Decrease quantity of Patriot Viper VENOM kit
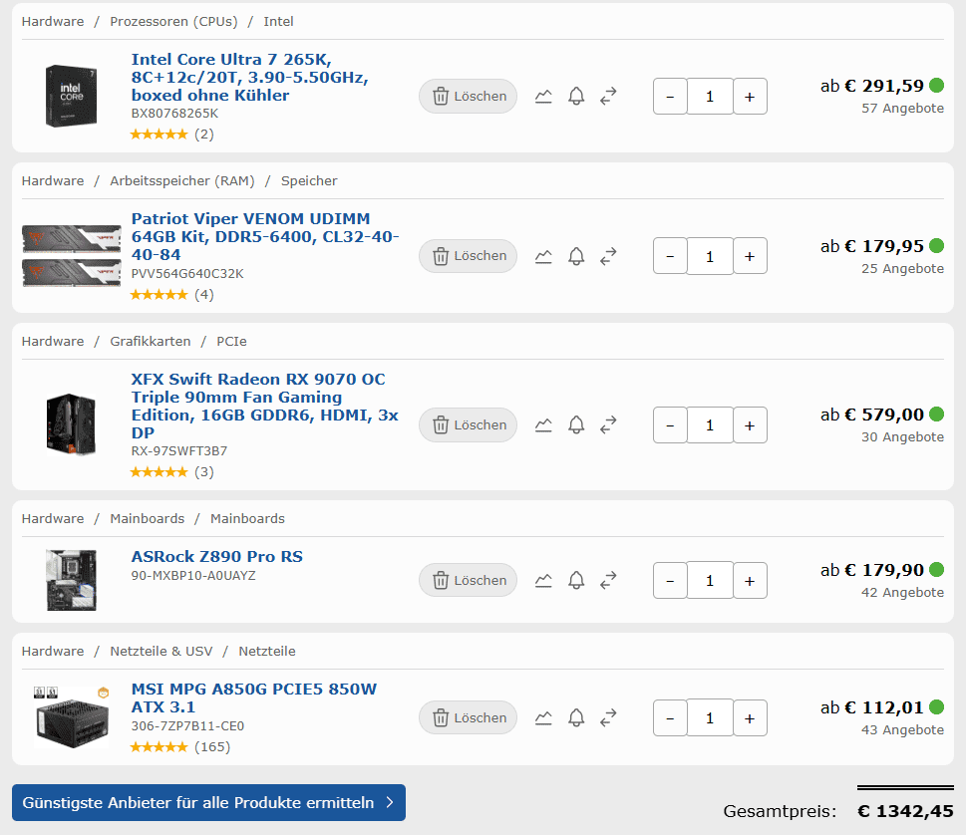This screenshot has height=835, width=966. click(670, 256)
